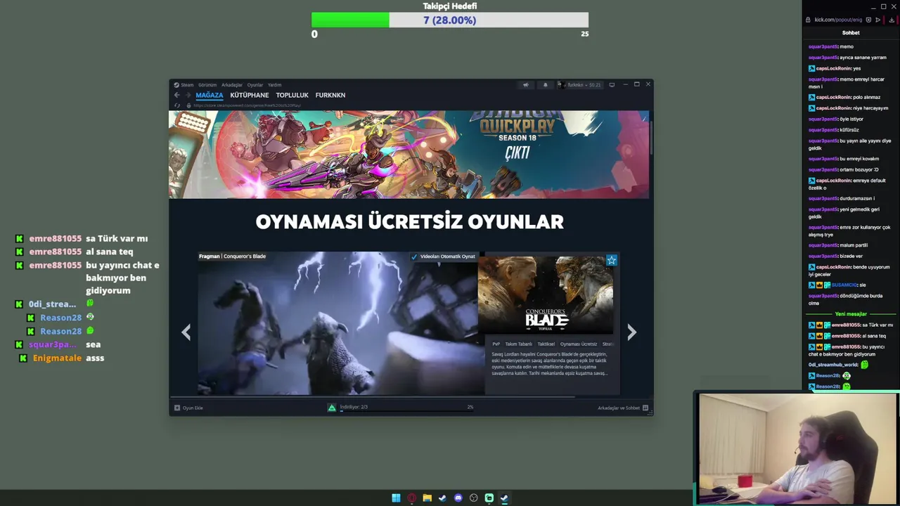
Task: Open the FURKNKN profile tab
Action: point(330,96)
